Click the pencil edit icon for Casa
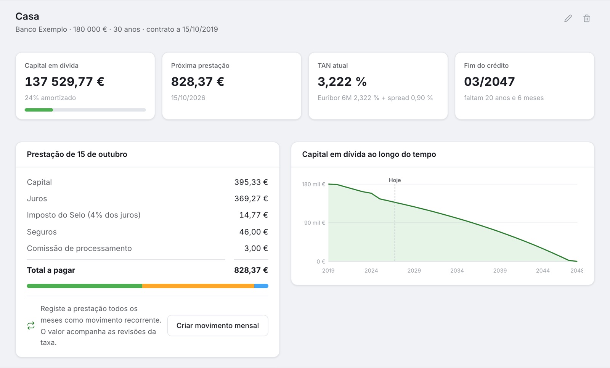This screenshot has width=610, height=368. (568, 18)
